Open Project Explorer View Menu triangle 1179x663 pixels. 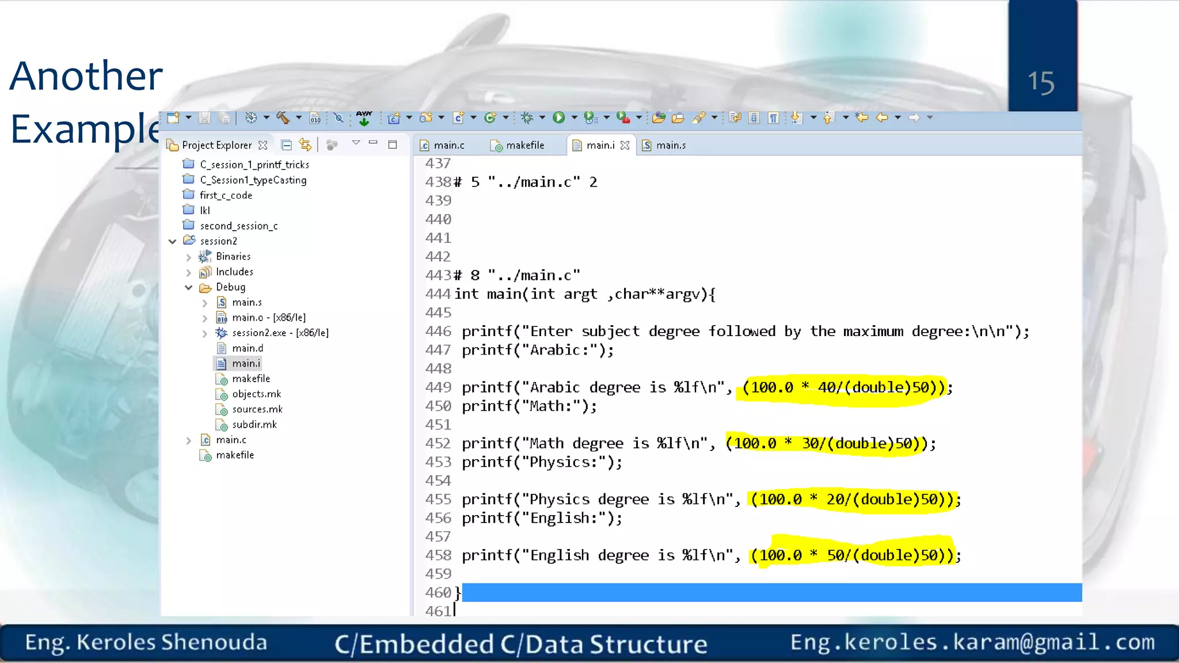pyautogui.click(x=356, y=143)
